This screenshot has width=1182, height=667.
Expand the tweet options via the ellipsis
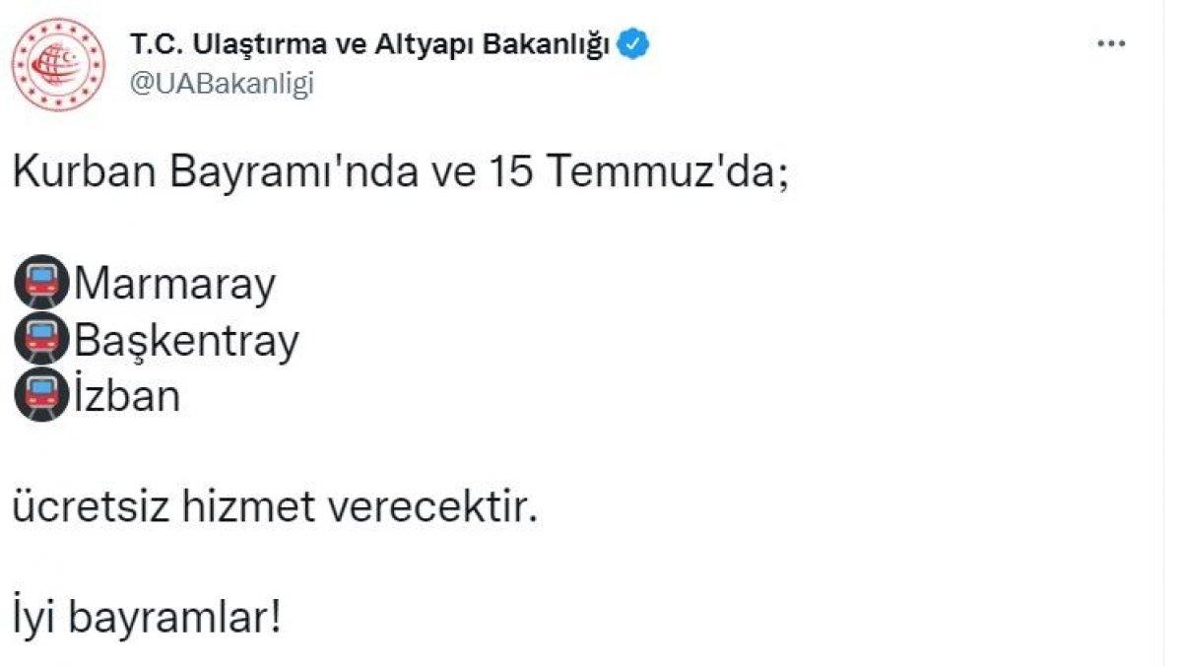[1112, 41]
